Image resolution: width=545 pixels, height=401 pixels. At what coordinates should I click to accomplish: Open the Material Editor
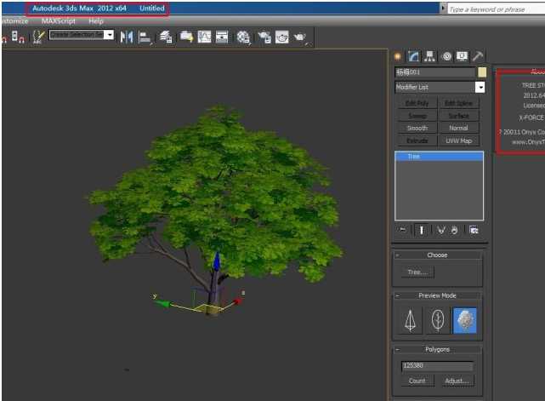tap(243, 37)
